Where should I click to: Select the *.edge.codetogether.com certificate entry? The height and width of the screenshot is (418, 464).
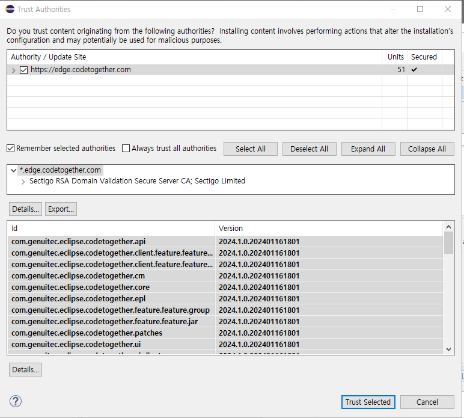click(x=60, y=170)
